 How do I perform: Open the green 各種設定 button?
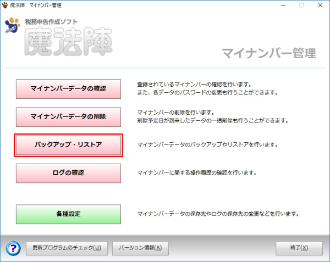coord(68,214)
